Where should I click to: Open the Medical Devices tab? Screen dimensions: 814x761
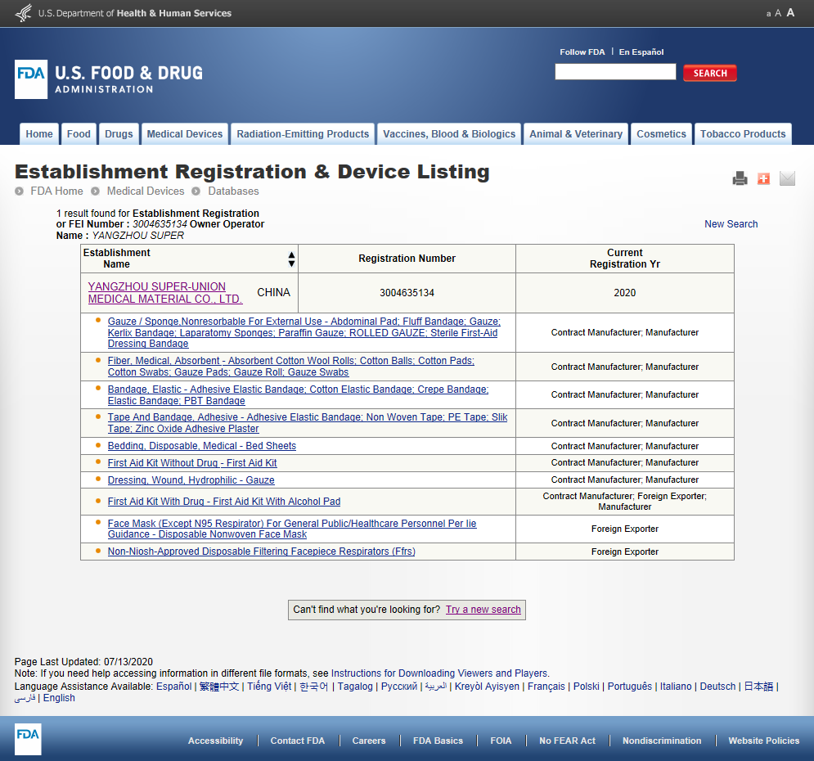[184, 134]
